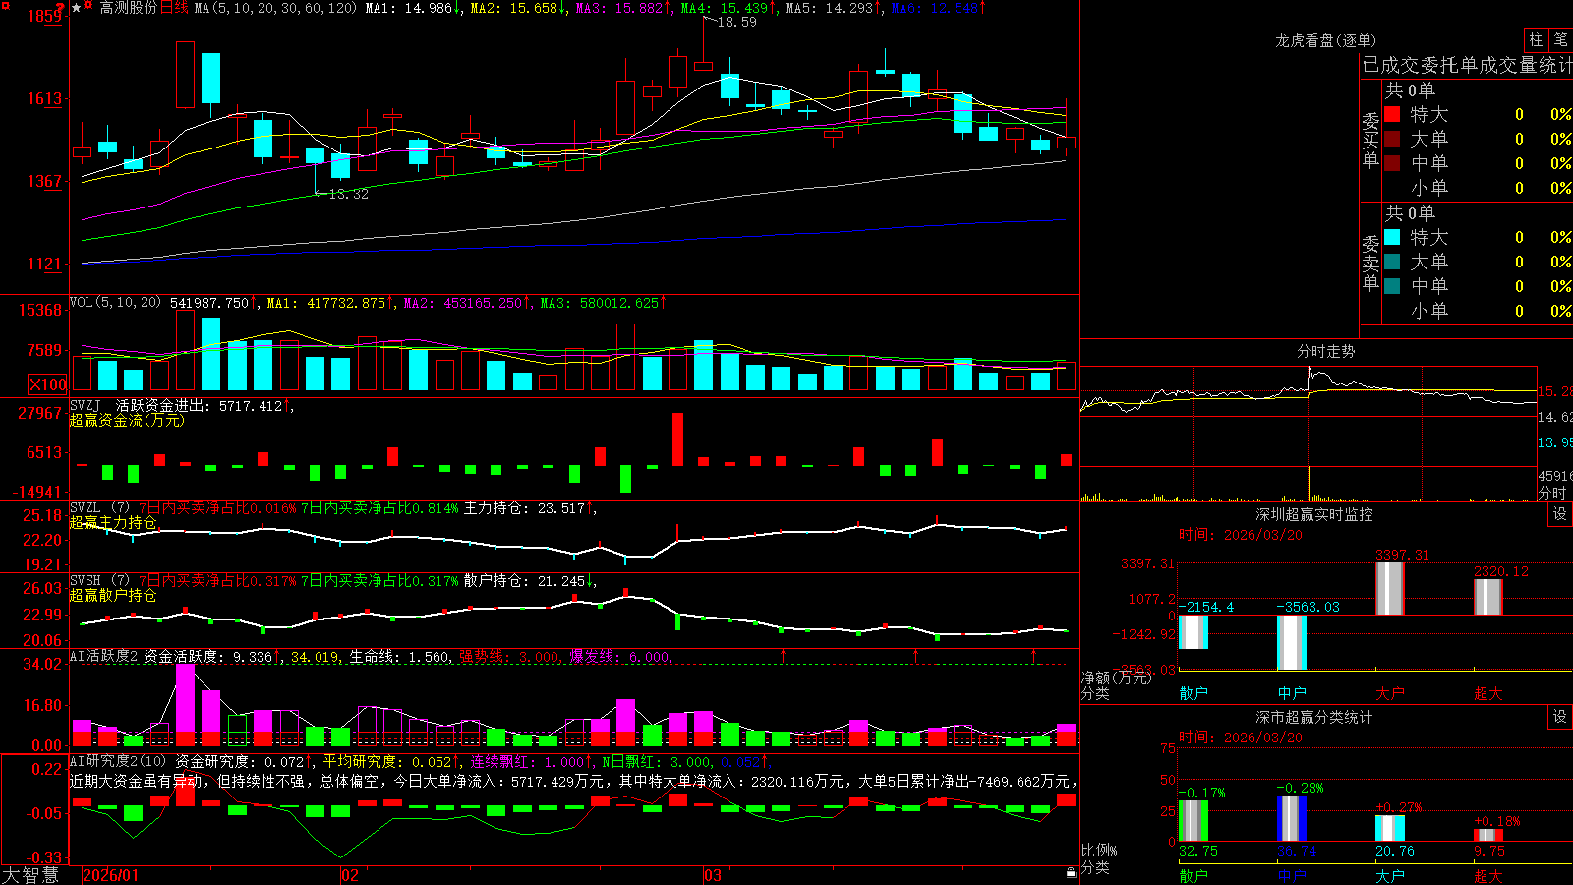
Task: Click the 大户 bar showing 3397.31
Action: pos(1390,589)
